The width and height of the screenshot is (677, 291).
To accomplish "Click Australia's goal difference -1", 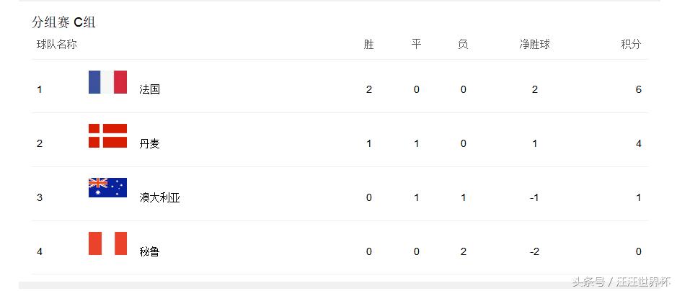I will tap(534, 197).
